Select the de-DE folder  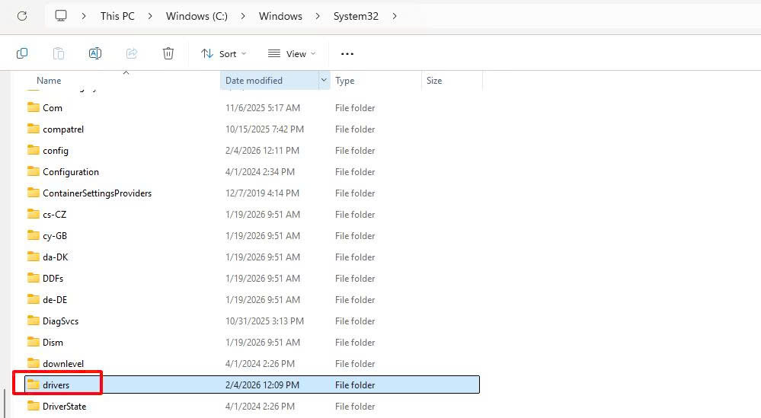coord(252,300)
